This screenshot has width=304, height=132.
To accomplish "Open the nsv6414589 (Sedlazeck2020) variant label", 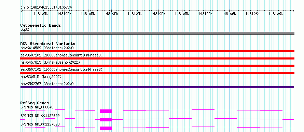I will pos(47,48).
